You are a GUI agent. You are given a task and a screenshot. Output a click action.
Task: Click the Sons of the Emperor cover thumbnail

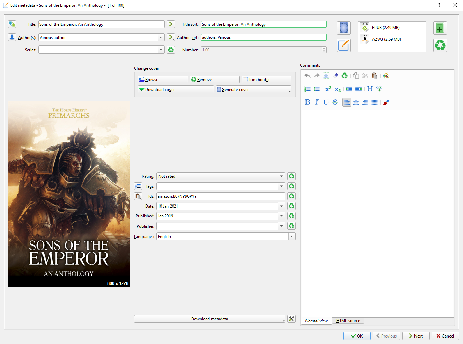point(69,194)
